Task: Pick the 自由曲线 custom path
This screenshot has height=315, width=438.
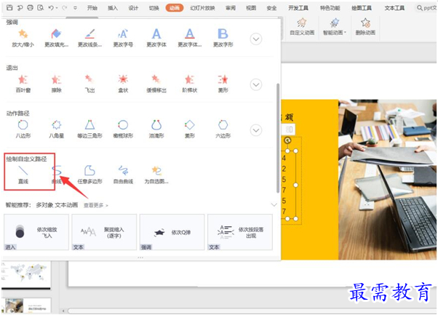Action: click(x=123, y=175)
